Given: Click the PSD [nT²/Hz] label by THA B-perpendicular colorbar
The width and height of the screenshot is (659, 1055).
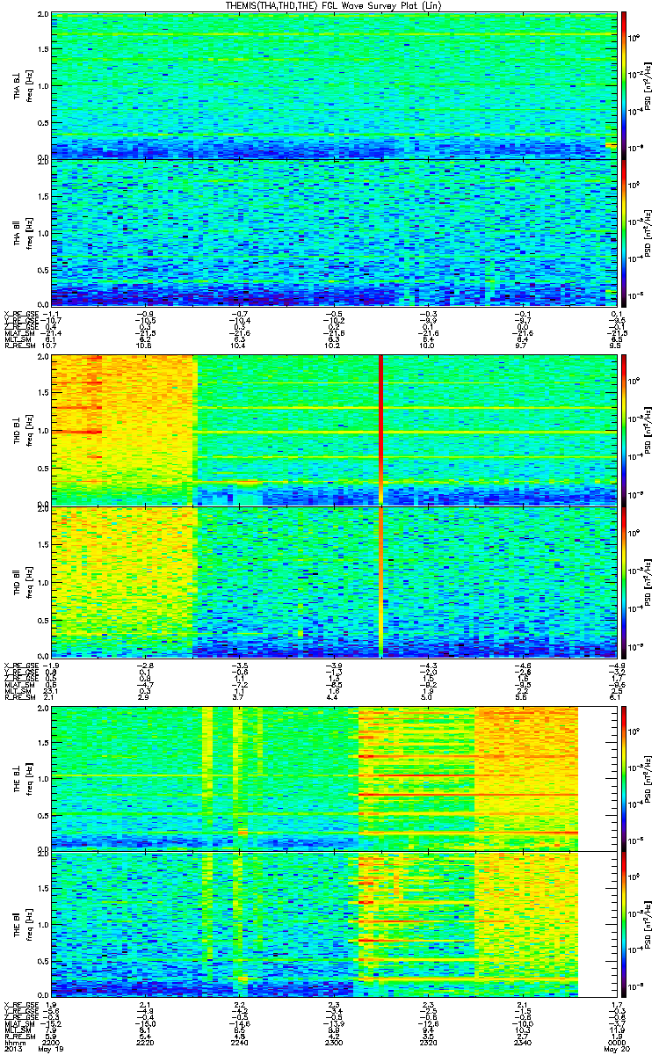Looking at the screenshot, I should coord(648,86).
